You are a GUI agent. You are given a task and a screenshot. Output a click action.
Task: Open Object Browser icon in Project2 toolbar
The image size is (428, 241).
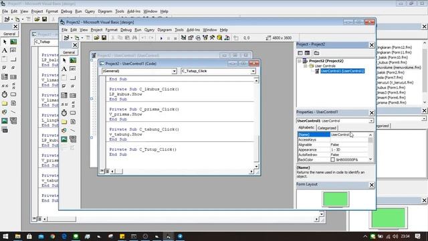click(x=205, y=37)
